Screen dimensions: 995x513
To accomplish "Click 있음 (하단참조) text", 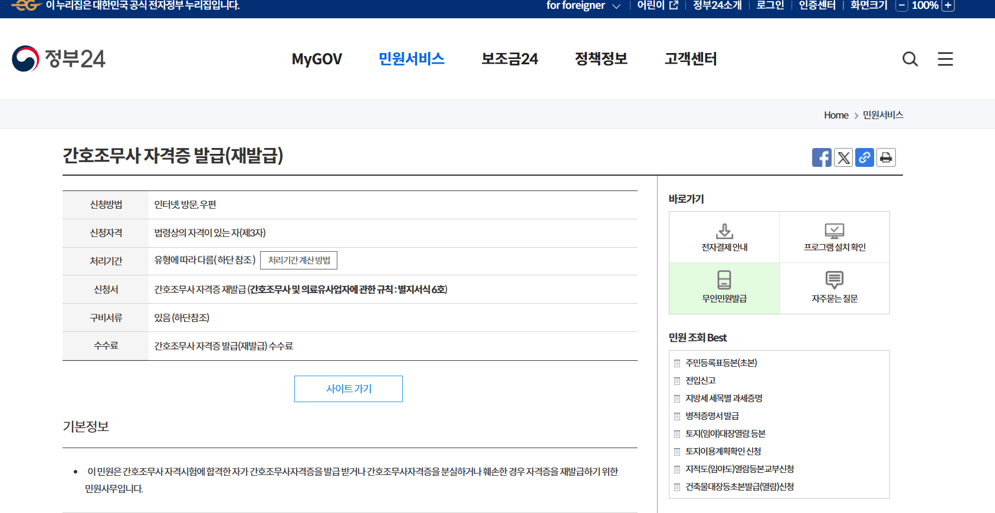I will pyautogui.click(x=182, y=318).
